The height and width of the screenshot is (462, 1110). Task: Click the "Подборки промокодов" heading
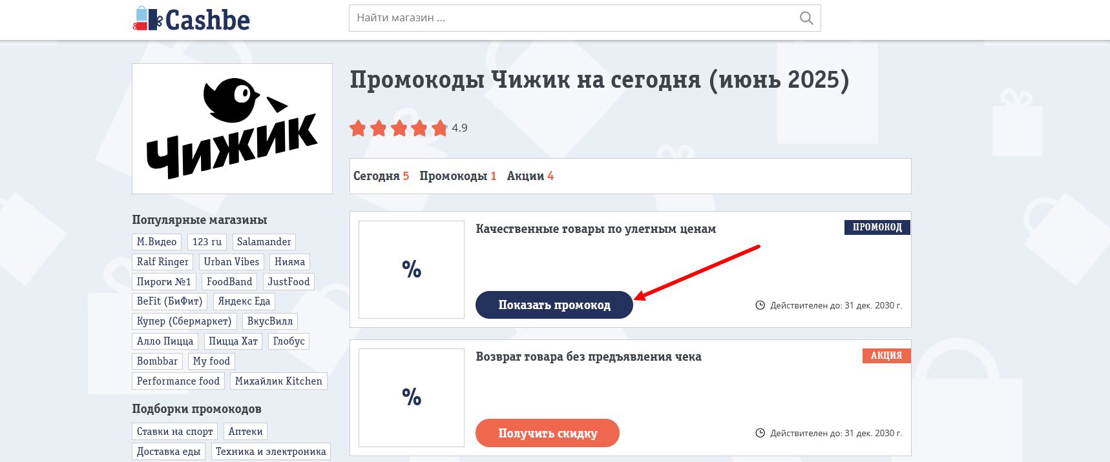tap(197, 409)
